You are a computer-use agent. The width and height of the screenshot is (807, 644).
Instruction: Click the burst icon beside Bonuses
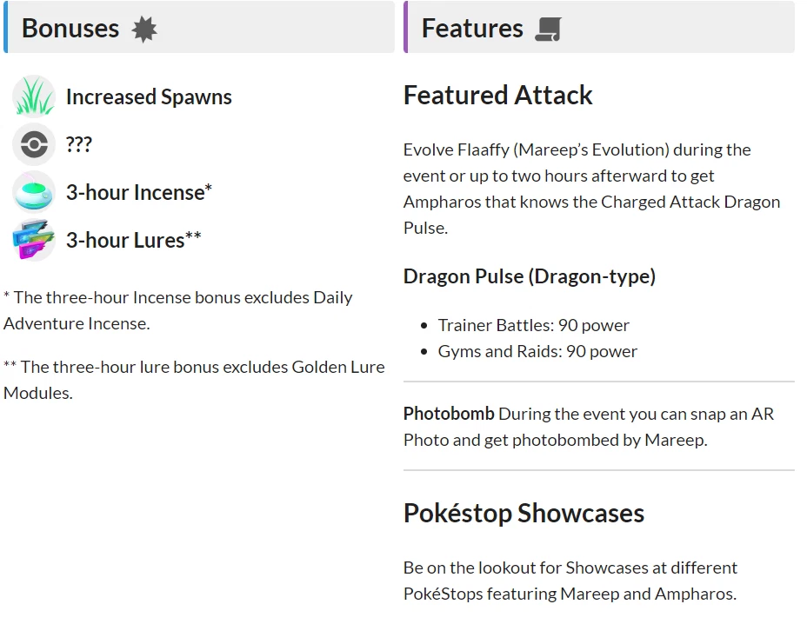point(144,30)
